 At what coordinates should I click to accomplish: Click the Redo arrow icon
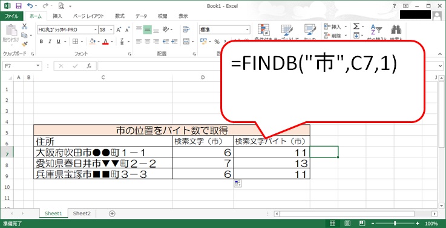(x=45, y=5)
